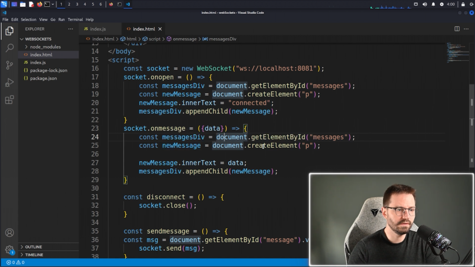This screenshot has height=267, width=475.
Task: Click the clock showing 4:00
Action: (451, 4)
